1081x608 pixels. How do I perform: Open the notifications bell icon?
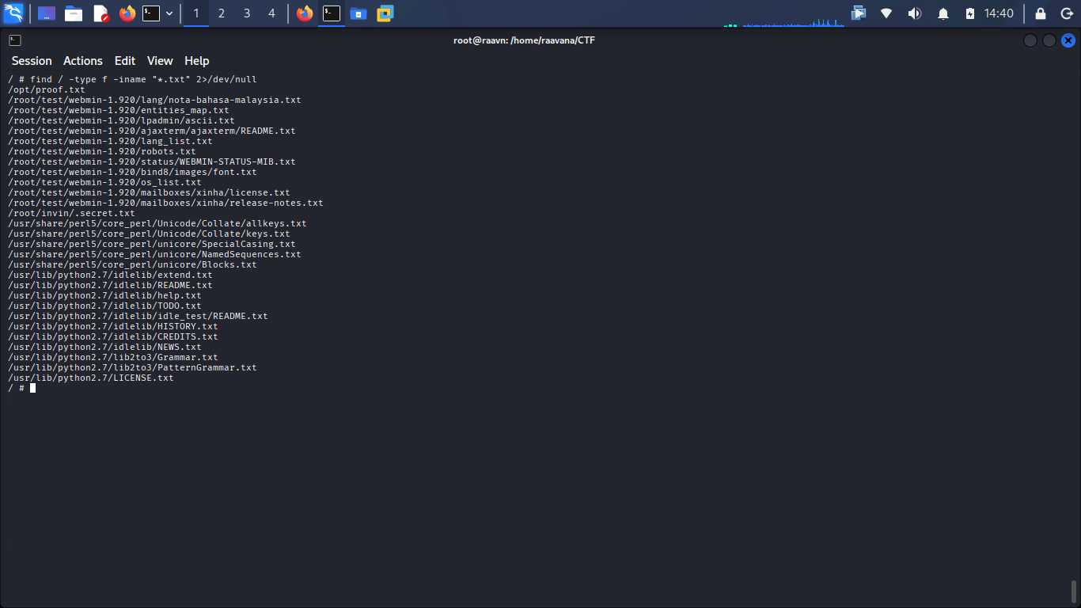[x=943, y=13]
